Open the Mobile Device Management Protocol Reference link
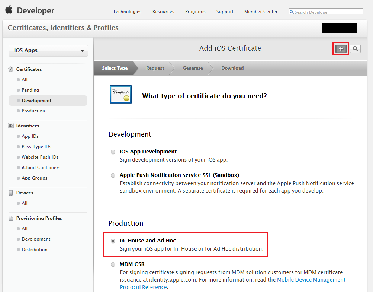The image size is (373, 292). pyautogui.click(x=311, y=280)
